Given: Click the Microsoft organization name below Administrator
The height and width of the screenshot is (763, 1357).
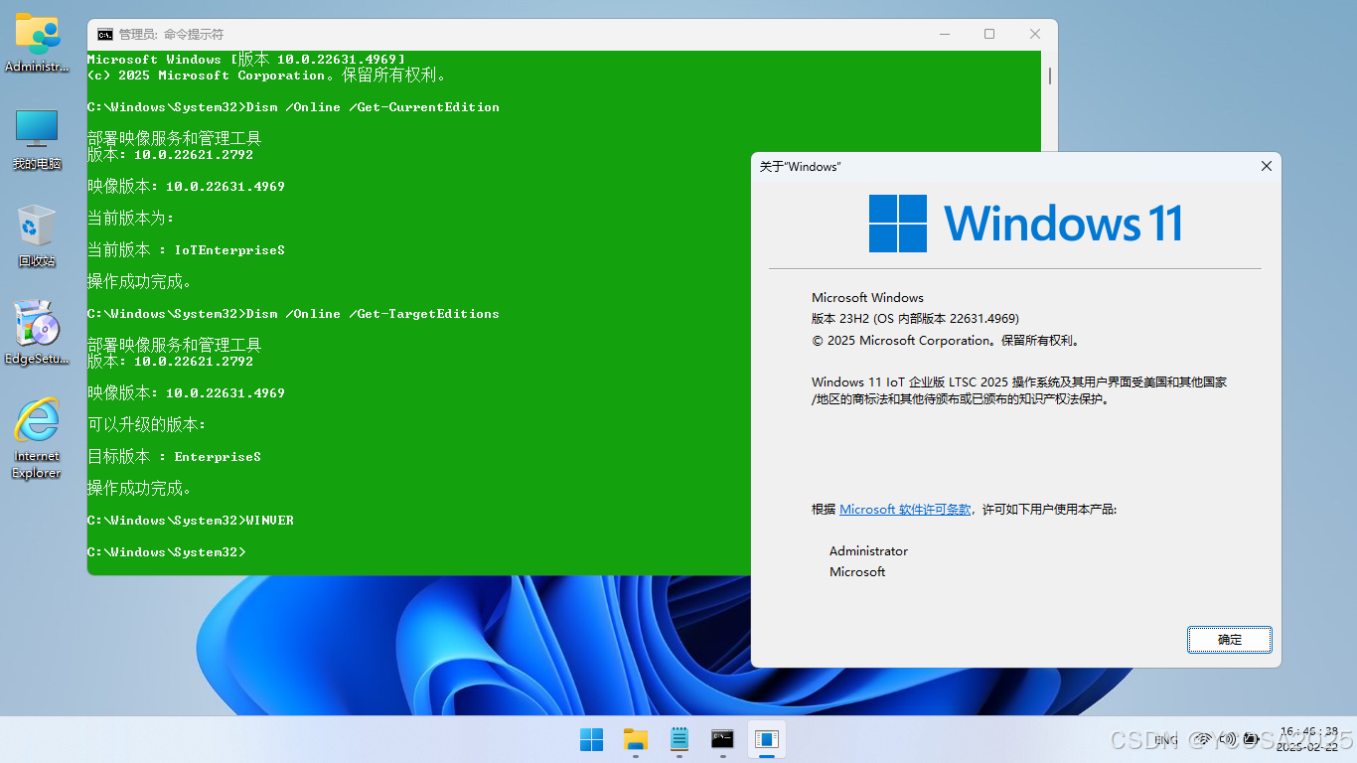Looking at the screenshot, I should (857, 572).
